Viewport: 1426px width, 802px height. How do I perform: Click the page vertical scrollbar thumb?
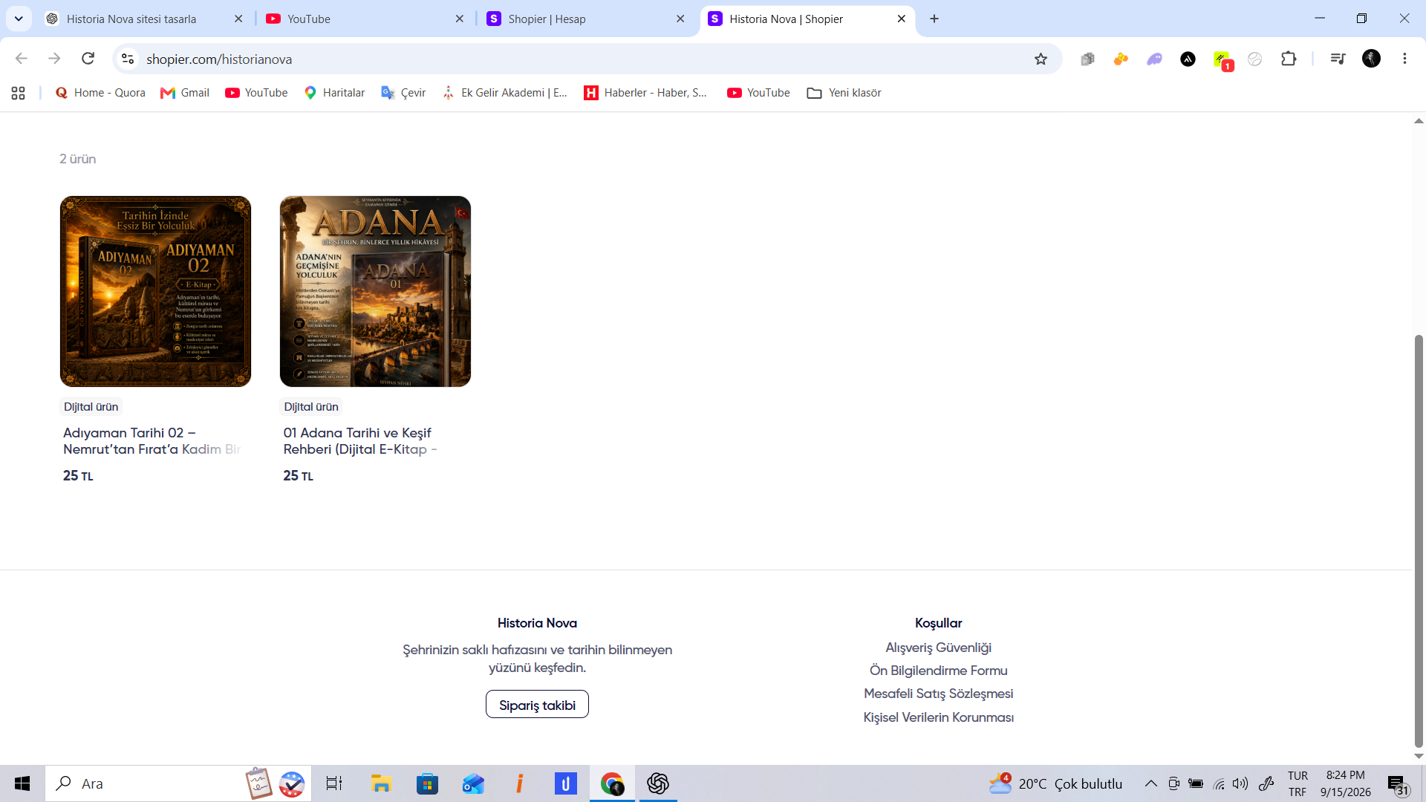[1419, 541]
